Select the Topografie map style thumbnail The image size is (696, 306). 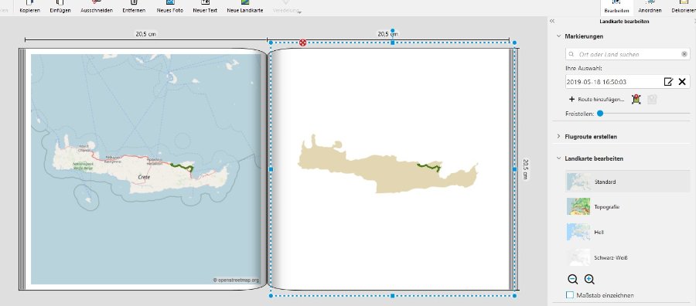tap(578, 206)
